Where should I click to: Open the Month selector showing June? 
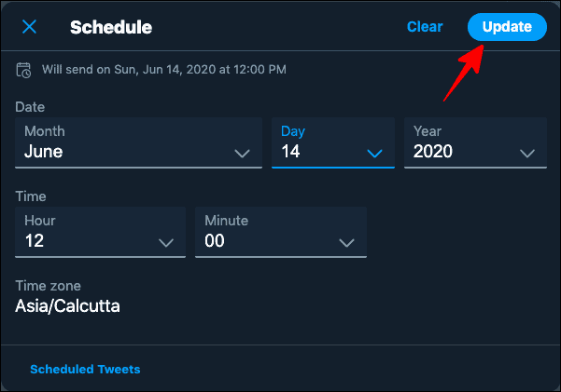tap(138, 142)
